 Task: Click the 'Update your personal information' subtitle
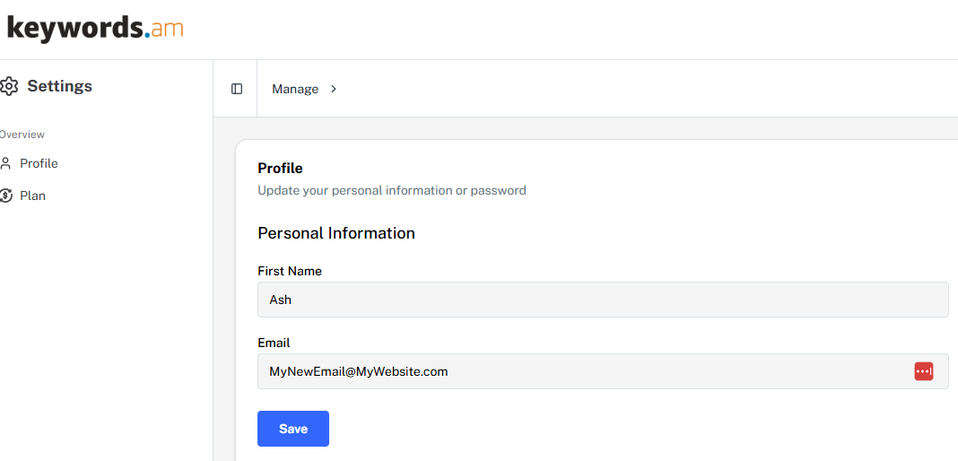pyautogui.click(x=392, y=190)
